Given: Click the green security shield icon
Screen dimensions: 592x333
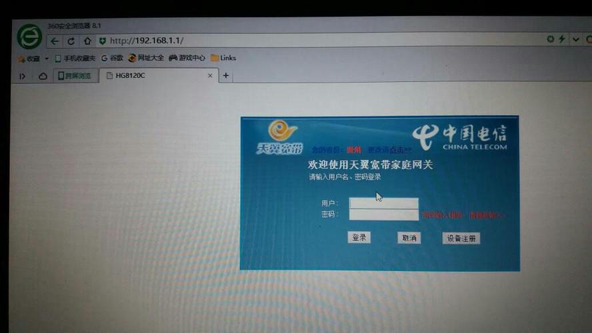Looking at the screenshot, I should click(x=102, y=41).
